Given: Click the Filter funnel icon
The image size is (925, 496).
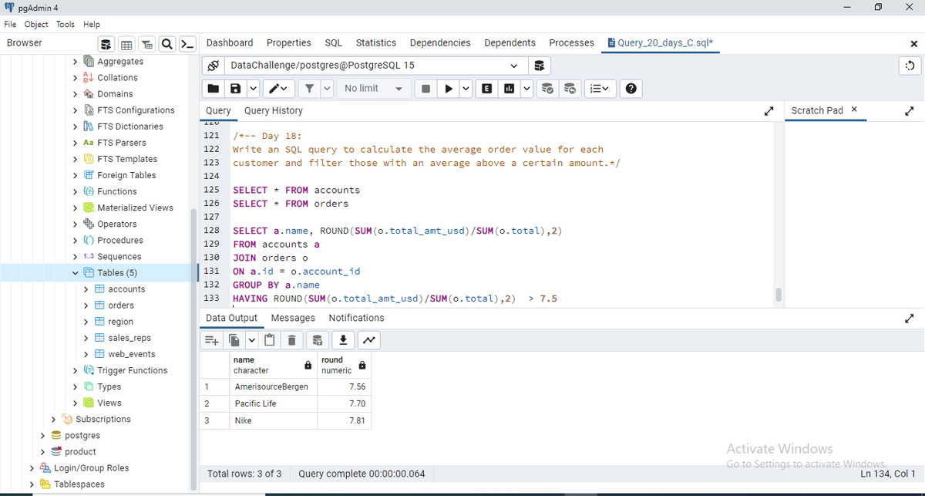Looking at the screenshot, I should pyautogui.click(x=309, y=89).
